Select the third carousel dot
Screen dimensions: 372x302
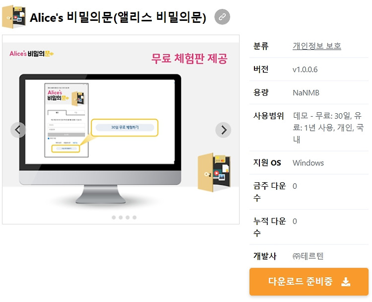127,218
